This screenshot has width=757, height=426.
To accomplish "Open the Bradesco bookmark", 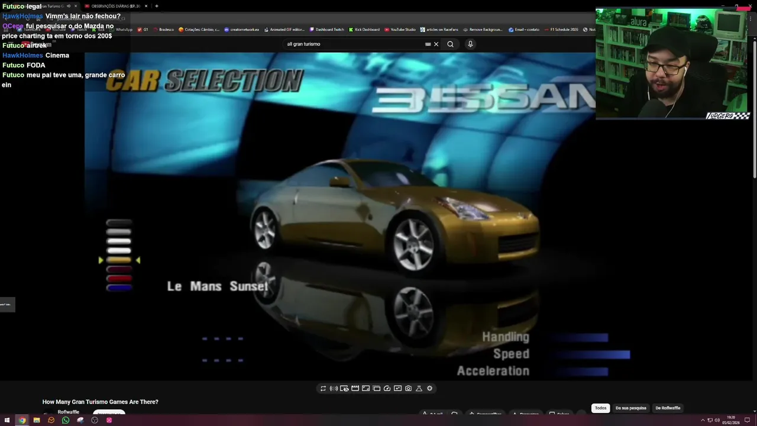I will [x=163, y=30].
